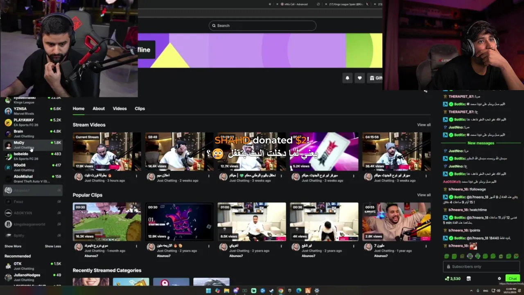The image size is (524, 295).
Task: View all Stream Videos
Action: (424, 125)
